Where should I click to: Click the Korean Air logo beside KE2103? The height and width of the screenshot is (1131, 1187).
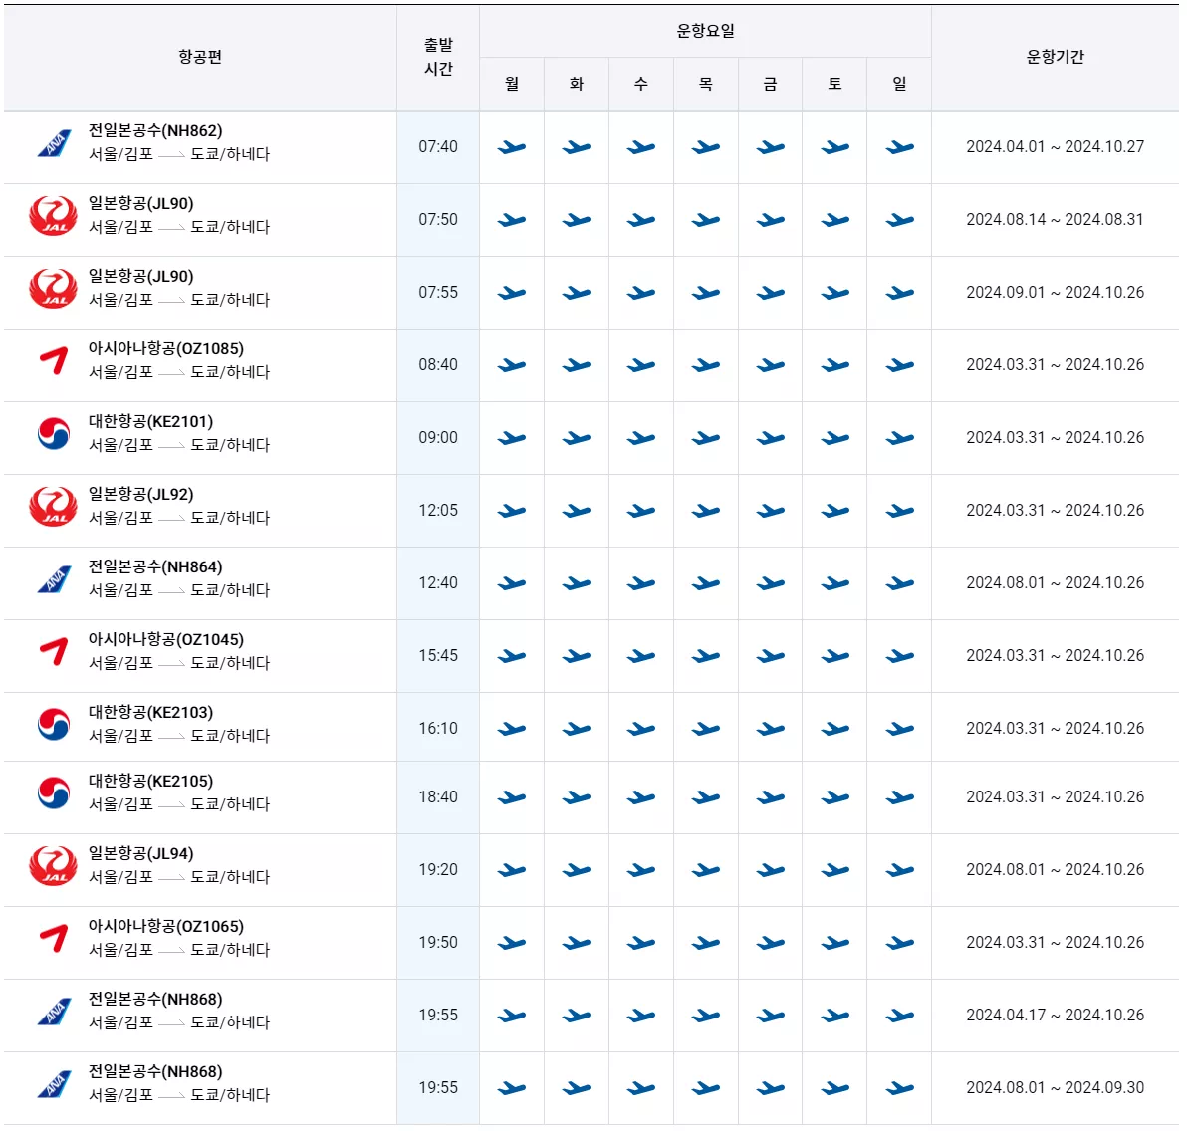(x=54, y=725)
